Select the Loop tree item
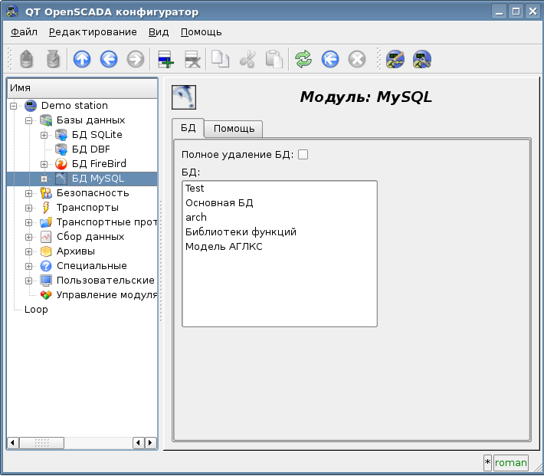The image size is (544, 476). (x=36, y=310)
